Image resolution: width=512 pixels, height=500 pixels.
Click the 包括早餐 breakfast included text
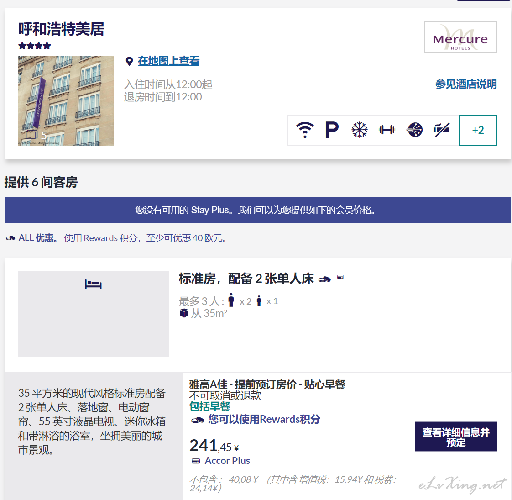[210, 406]
